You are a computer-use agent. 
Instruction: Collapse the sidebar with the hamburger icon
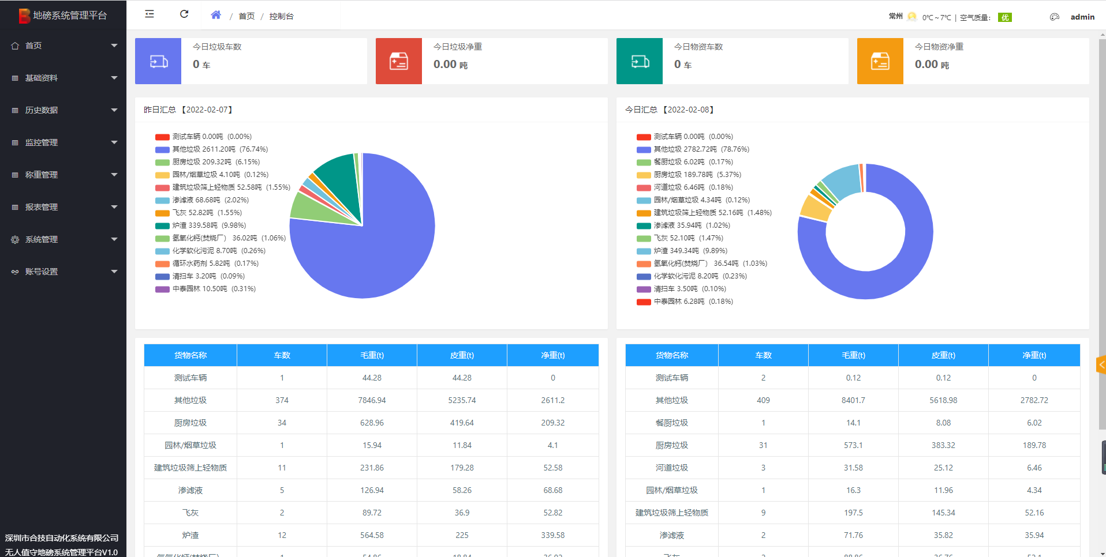(x=150, y=14)
